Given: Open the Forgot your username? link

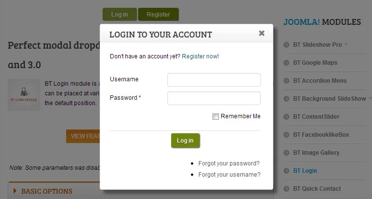Looking at the screenshot, I should tap(230, 175).
